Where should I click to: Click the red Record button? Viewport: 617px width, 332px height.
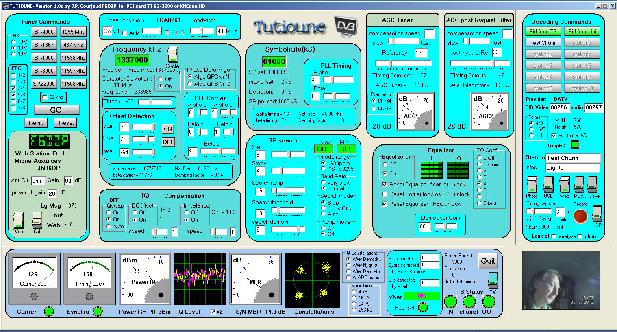click(580, 216)
